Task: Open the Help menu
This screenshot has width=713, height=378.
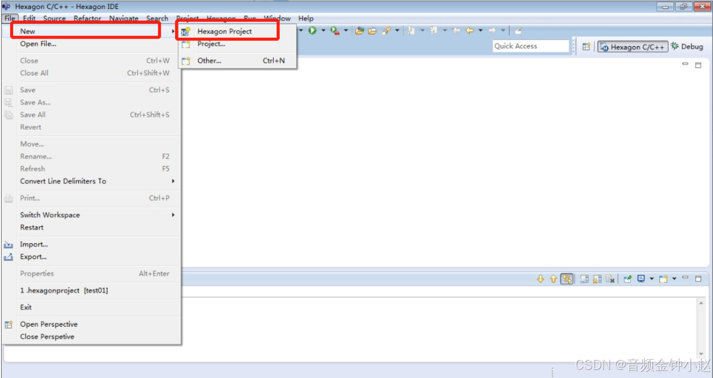Action: tap(306, 18)
